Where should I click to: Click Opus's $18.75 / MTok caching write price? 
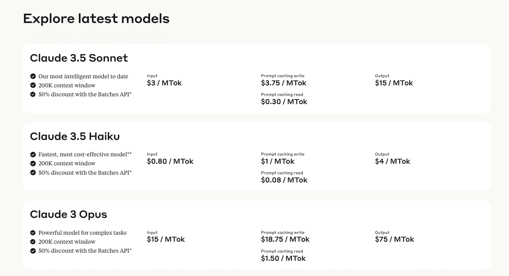pos(285,239)
